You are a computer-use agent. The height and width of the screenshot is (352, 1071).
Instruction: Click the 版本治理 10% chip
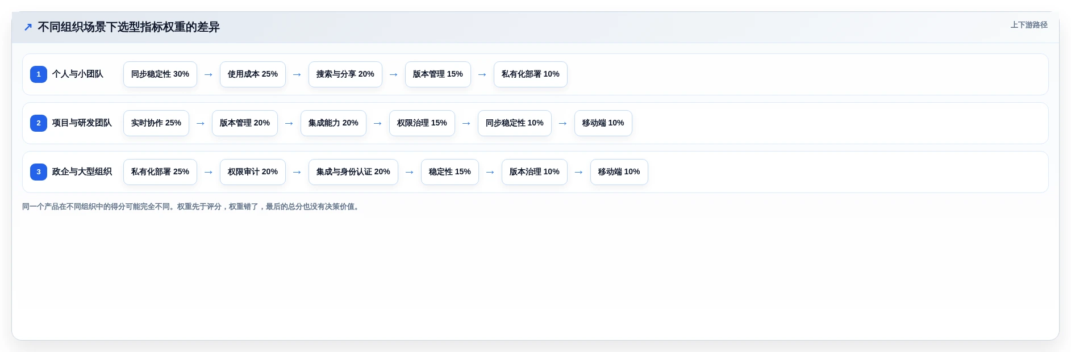pos(535,172)
